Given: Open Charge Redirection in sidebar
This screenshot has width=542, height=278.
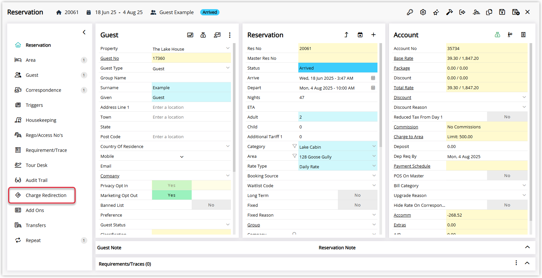Looking at the screenshot, I should 42,195.
